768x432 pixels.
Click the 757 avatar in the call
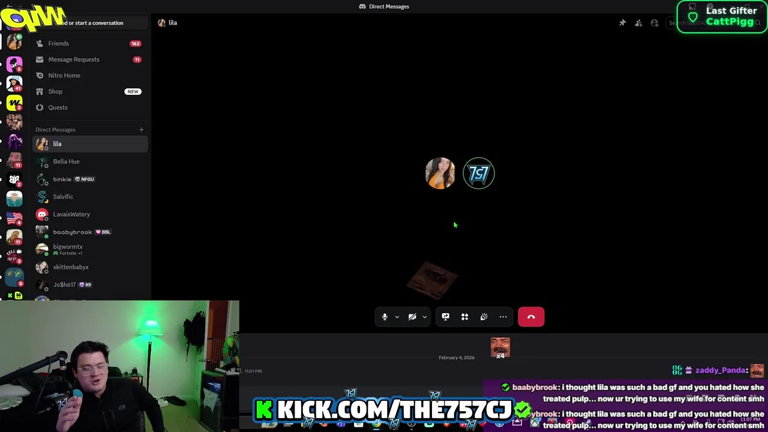pyautogui.click(x=479, y=173)
